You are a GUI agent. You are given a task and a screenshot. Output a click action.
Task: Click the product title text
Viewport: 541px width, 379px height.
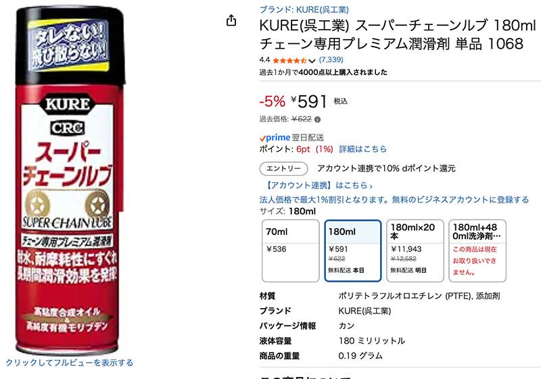pos(391,34)
